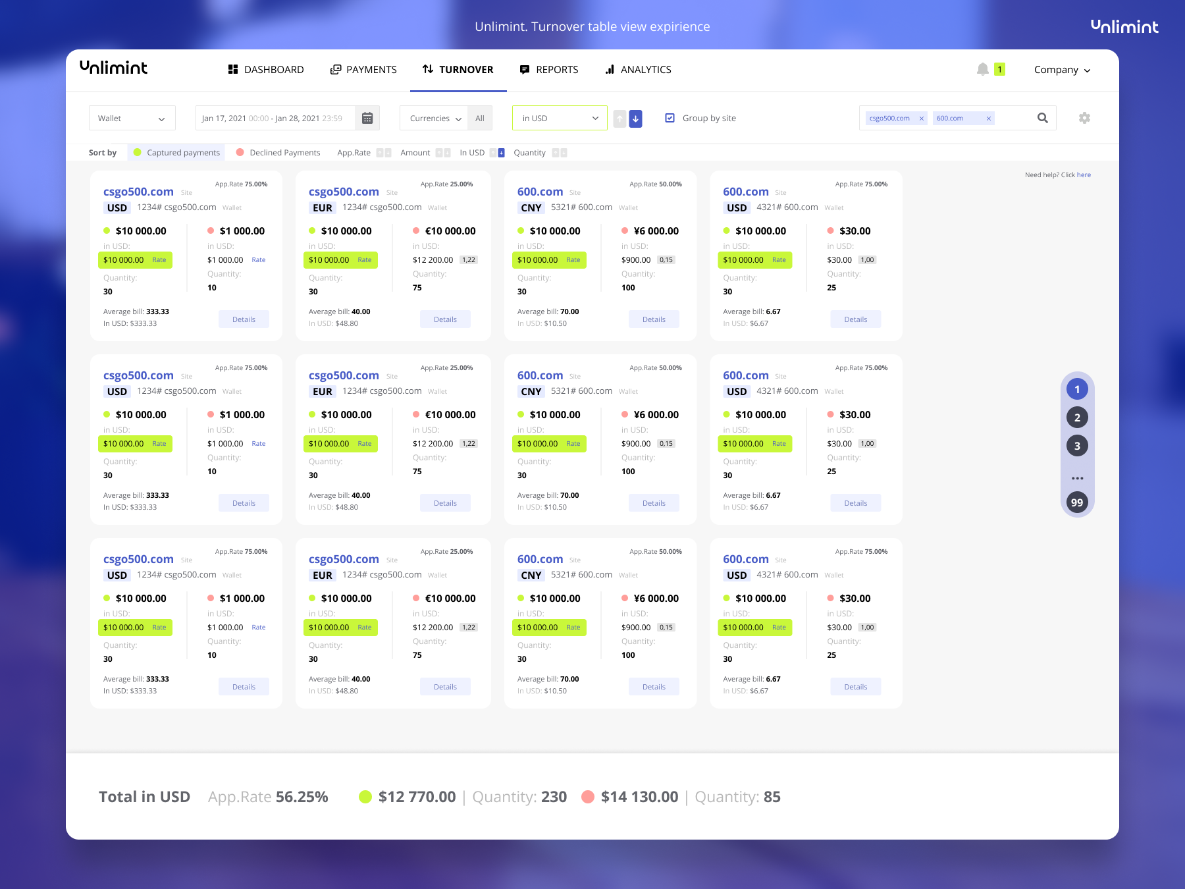
Task: Click the Dashboard grid icon
Action: (x=232, y=69)
